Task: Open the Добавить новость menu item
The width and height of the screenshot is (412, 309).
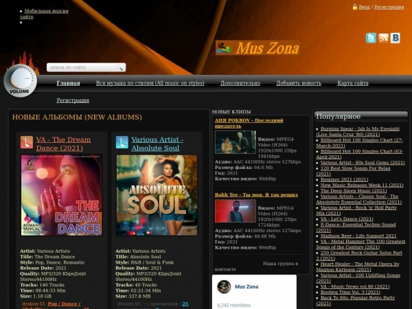Action: (x=299, y=83)
